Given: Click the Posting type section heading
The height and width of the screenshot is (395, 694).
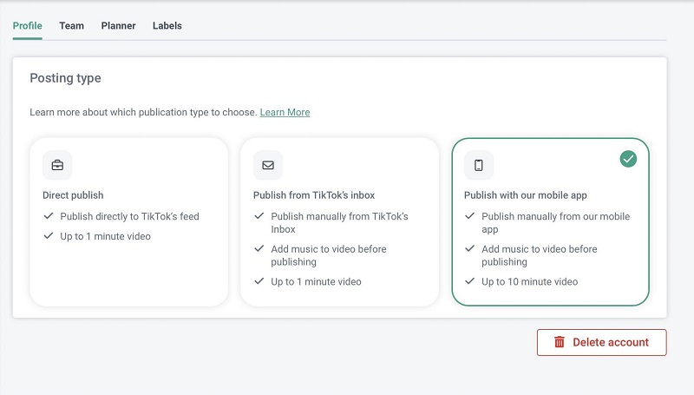Looking at the screenshot, I should click(x=65, y=78).
